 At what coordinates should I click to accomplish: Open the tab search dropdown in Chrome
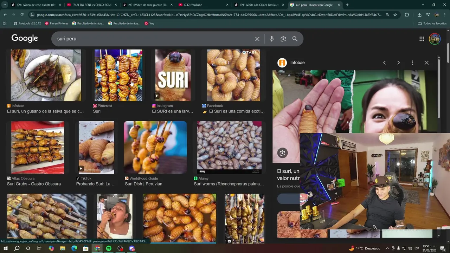[5, 5]
